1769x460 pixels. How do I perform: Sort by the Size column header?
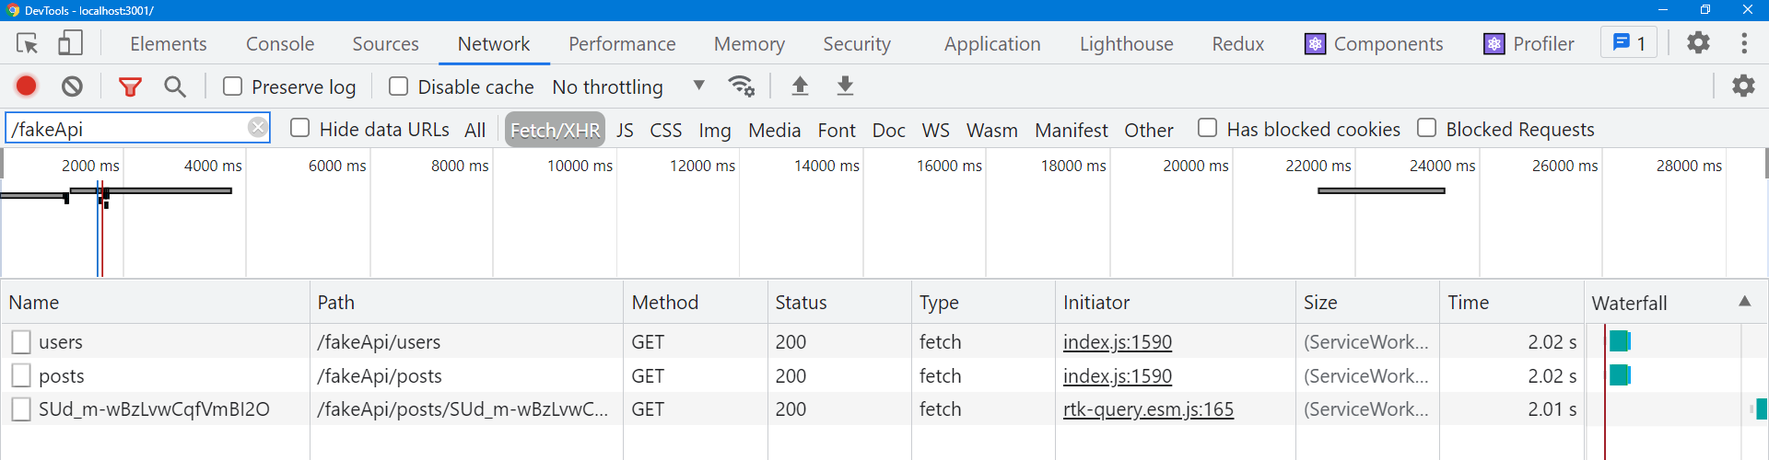click(x=1367, y=302)
